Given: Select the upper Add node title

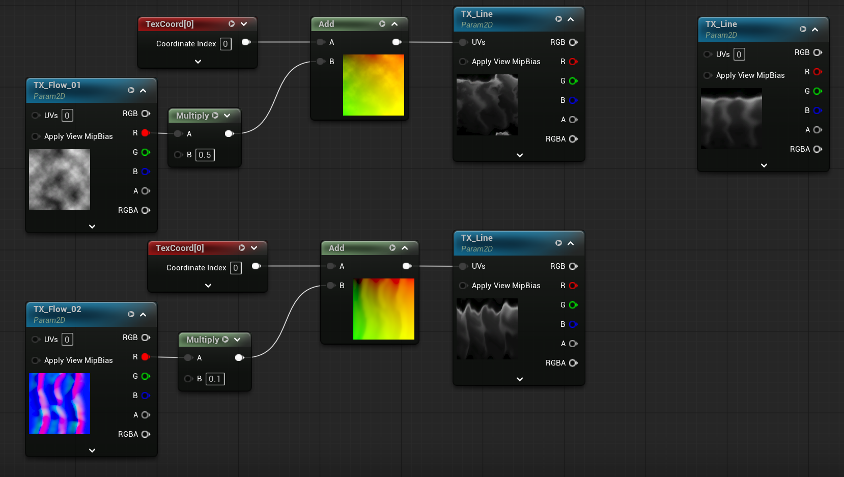Looking at the screenshot, I should point(326,24).
